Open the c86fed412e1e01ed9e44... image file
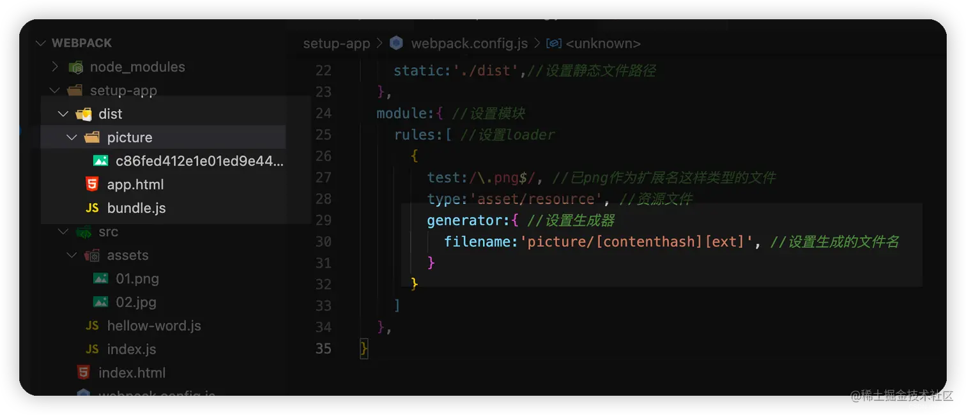966x415 pixels. (x=199, y=161)
